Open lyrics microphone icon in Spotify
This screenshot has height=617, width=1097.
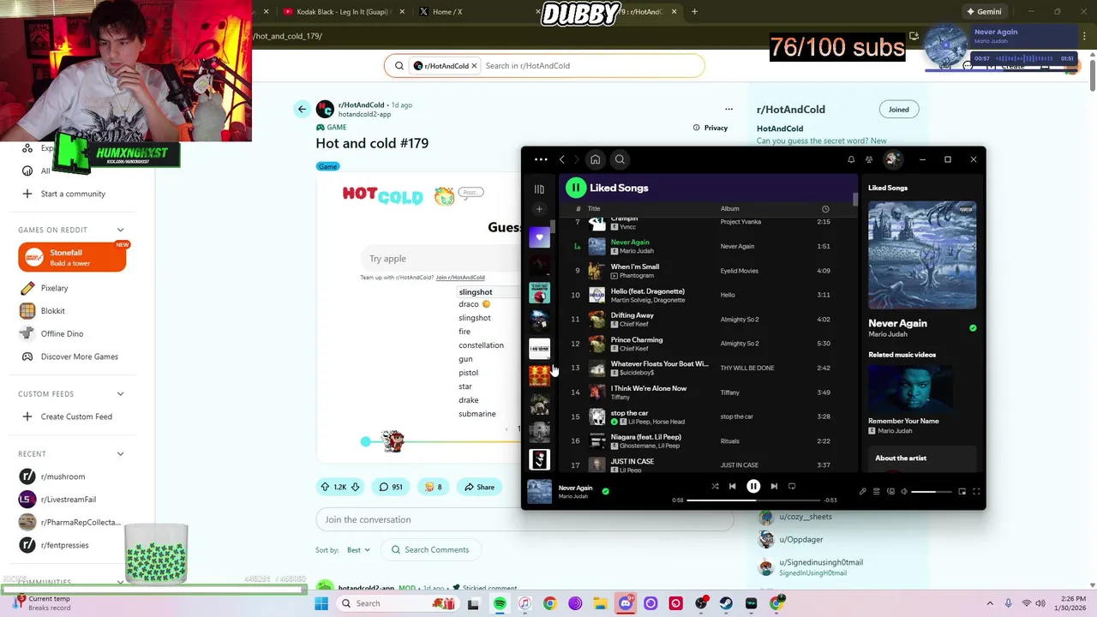[x=863, y=492]
